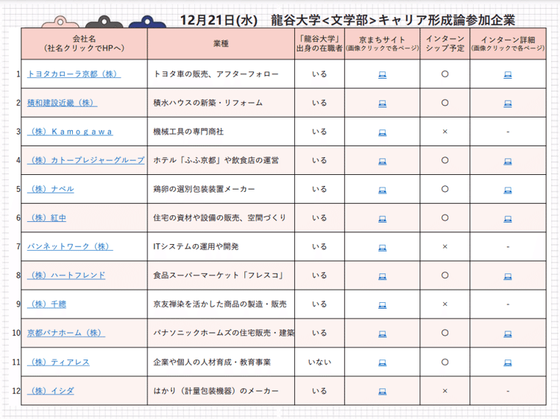Screen dimensions: 560x419
Task: Open （株）カトープレジャーグループ link
Action: (86, 160)
